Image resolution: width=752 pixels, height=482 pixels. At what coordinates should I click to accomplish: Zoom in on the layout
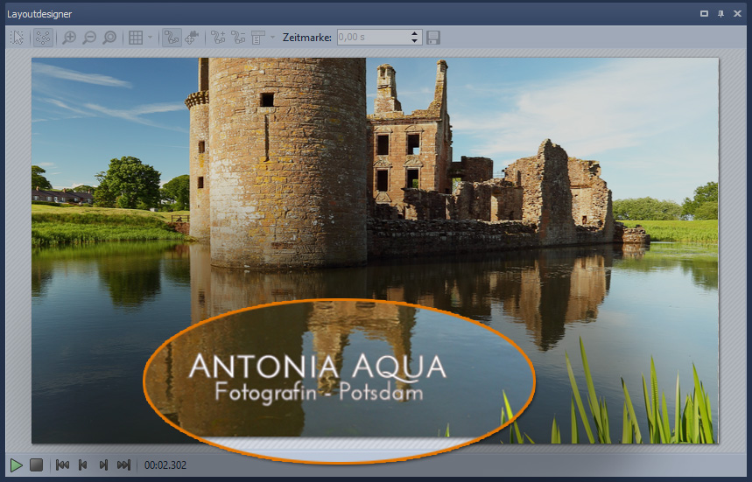click(69, 38)
